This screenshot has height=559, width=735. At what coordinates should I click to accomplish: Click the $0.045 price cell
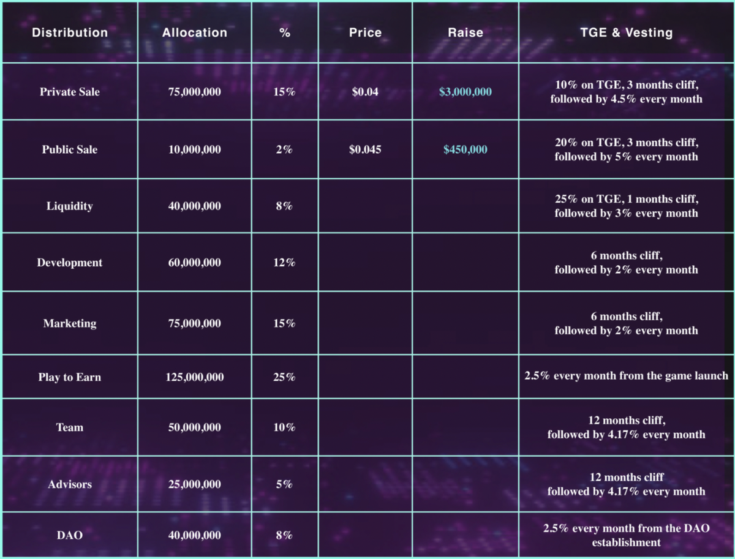point(365,149)
